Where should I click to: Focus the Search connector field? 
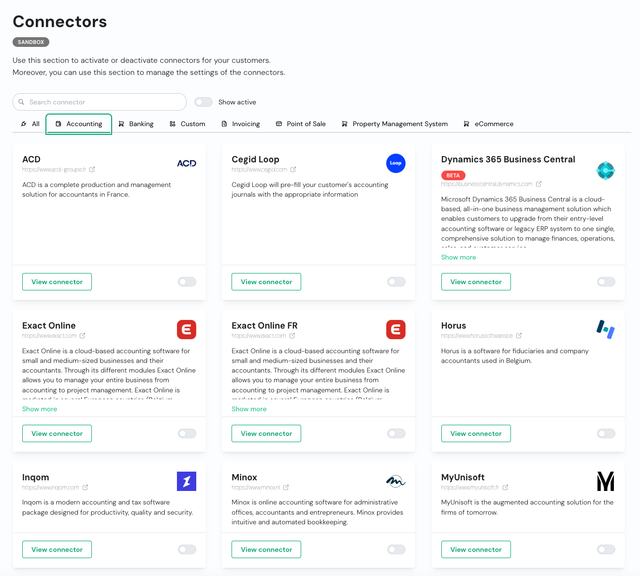pos(100,102)
